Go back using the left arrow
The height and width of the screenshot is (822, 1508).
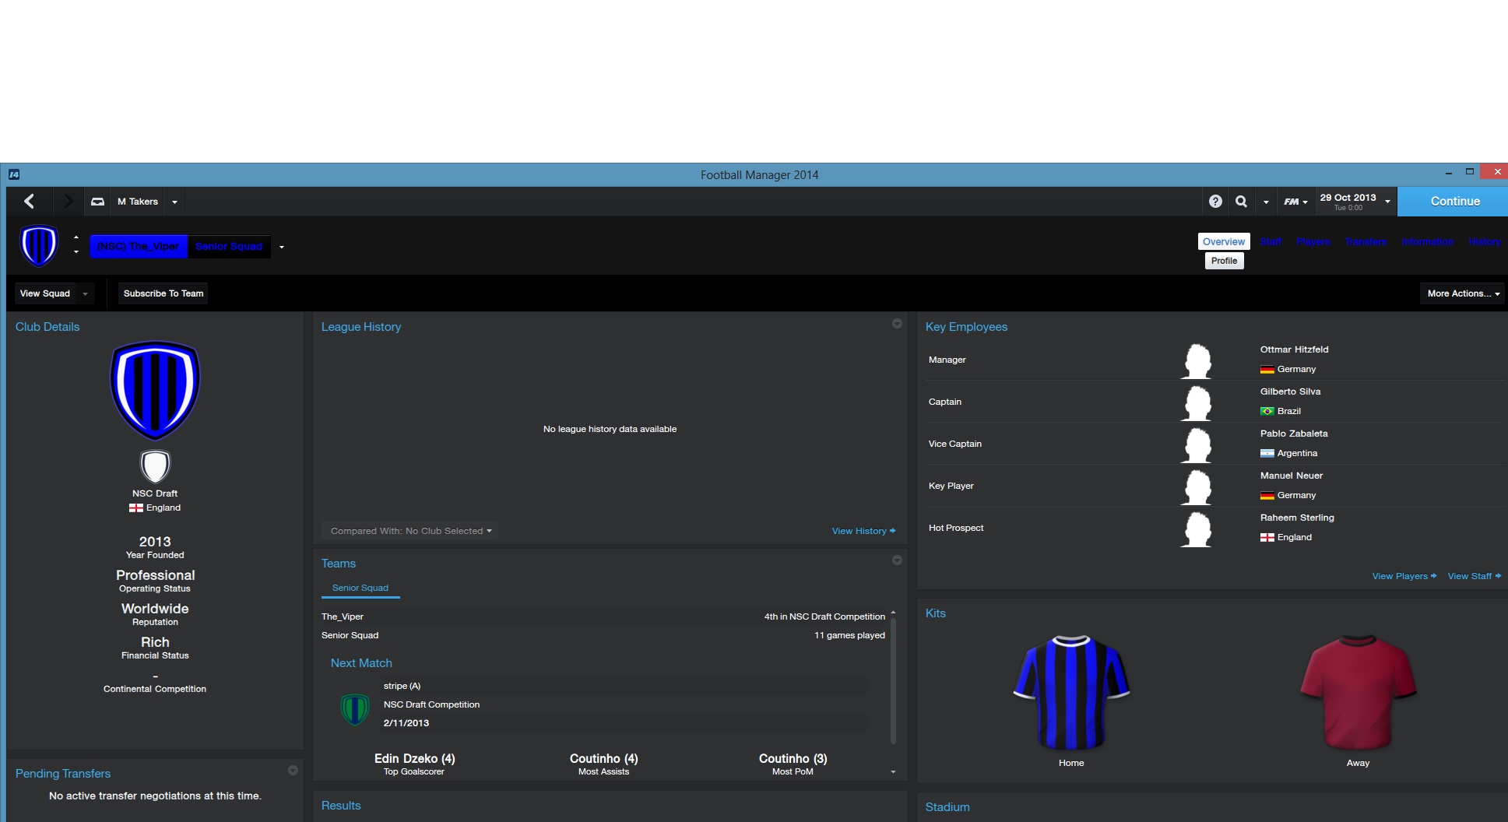point(29,202)
